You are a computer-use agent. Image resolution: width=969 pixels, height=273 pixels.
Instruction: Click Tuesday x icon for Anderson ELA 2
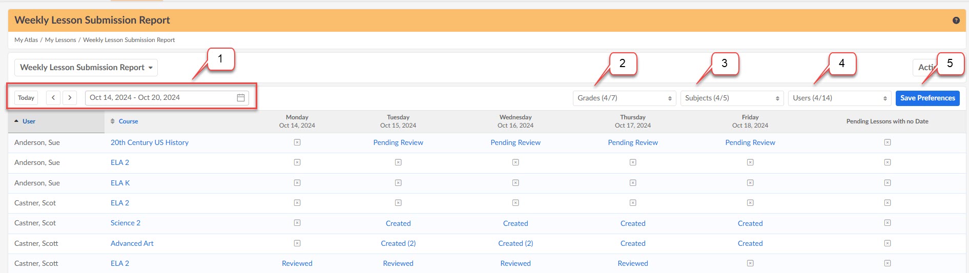398,162
